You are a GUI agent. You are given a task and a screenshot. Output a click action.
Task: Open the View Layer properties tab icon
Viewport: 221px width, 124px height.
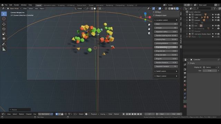[185, 77]
